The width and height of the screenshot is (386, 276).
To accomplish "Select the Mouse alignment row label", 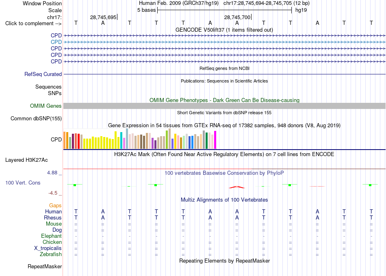I will click(x=54, y=224).
